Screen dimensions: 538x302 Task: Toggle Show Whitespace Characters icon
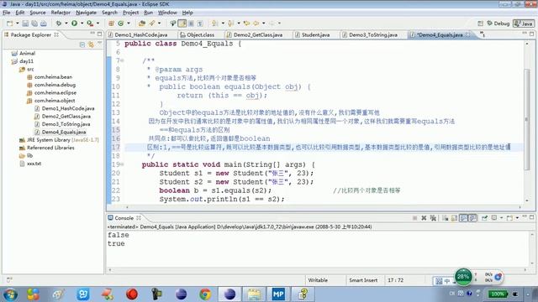click(x=200, y=23)
